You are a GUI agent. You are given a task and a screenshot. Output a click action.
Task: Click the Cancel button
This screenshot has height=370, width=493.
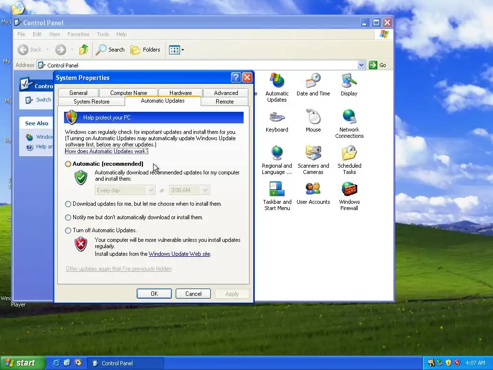click(x=193, y=293)
